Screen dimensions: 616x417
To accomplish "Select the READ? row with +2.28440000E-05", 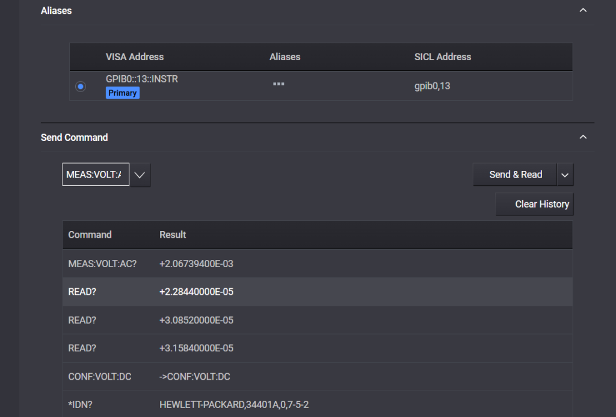I will click(x=318, y=292).
